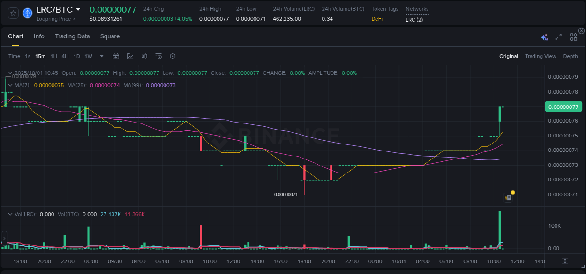This screenshot has height=274, width=586.
Task: Switch to the Info tab
Action: point(39,36)
